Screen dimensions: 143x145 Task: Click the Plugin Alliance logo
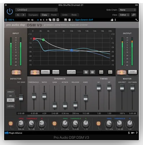[x=13, y=133]
